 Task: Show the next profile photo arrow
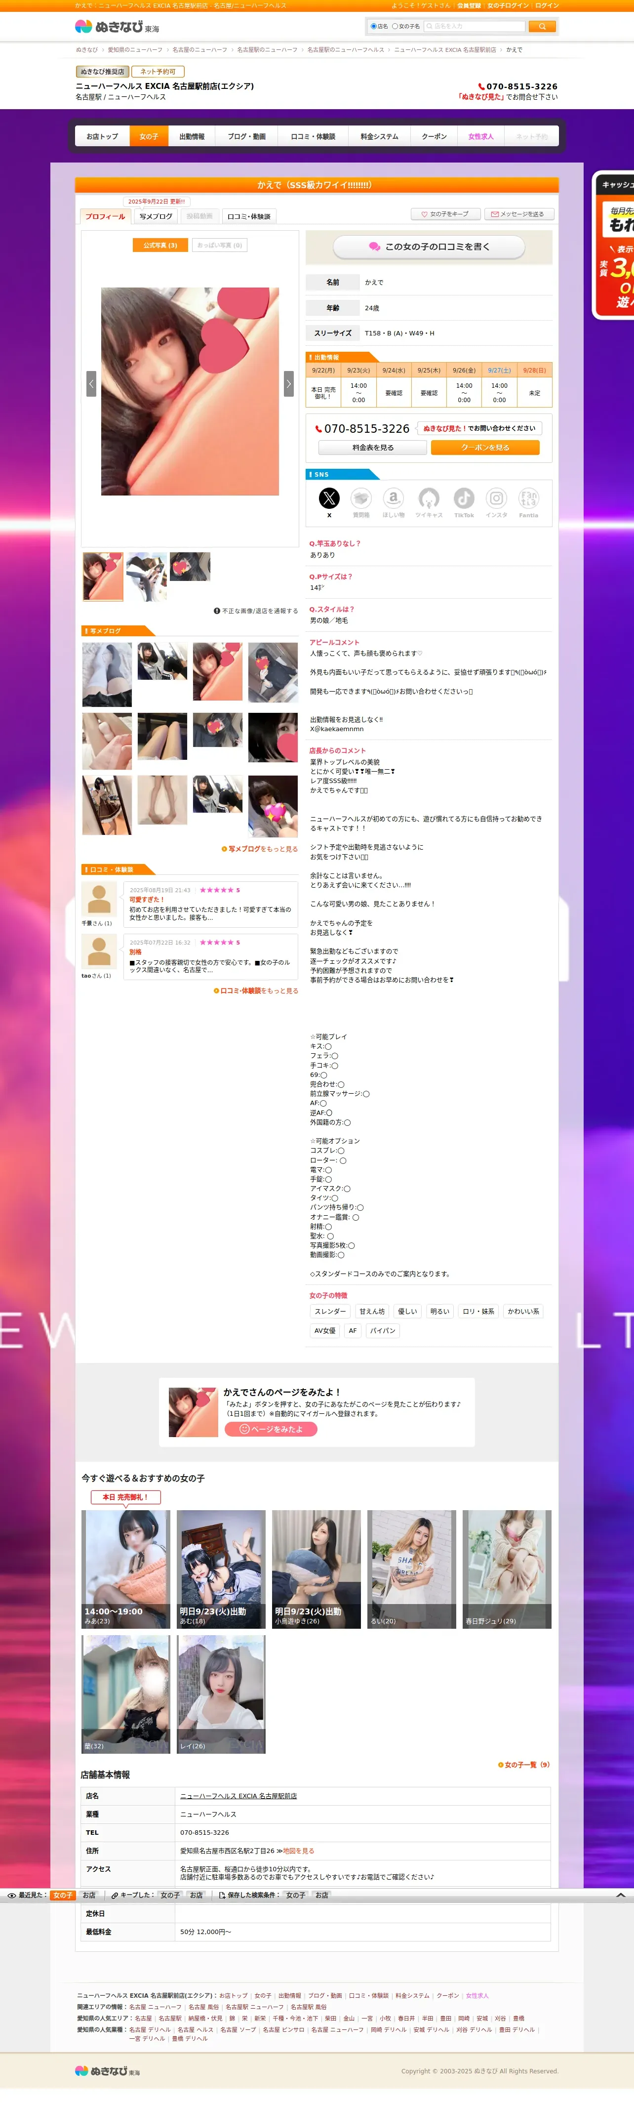[x=288, y=384]
